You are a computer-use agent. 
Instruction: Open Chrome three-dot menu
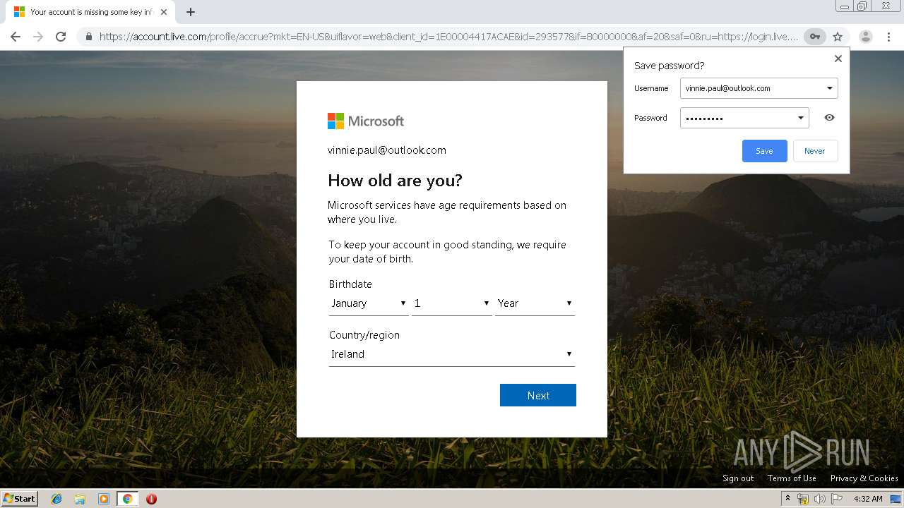click(888, 37)
